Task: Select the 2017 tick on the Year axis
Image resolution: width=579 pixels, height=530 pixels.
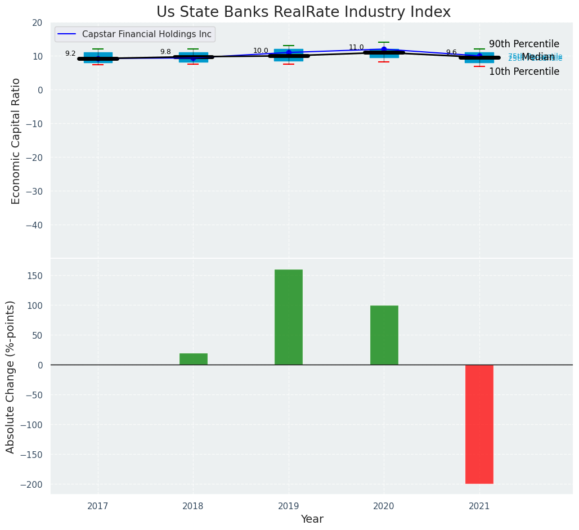Action: pos(98,506)
